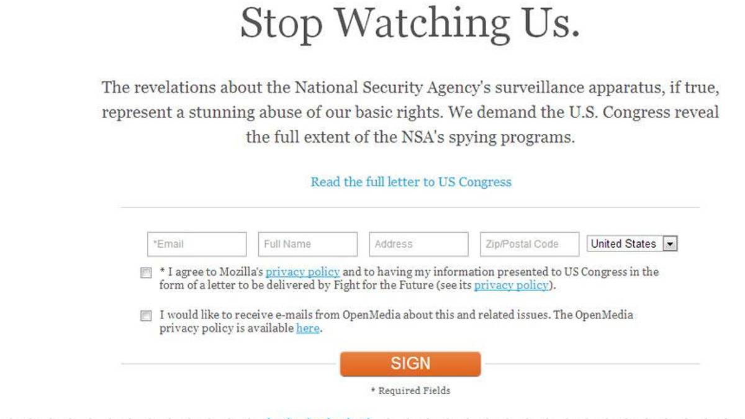Enable the OpenMedia e-mails checkbox
The image size is (745, 419).
coord(146,316)
